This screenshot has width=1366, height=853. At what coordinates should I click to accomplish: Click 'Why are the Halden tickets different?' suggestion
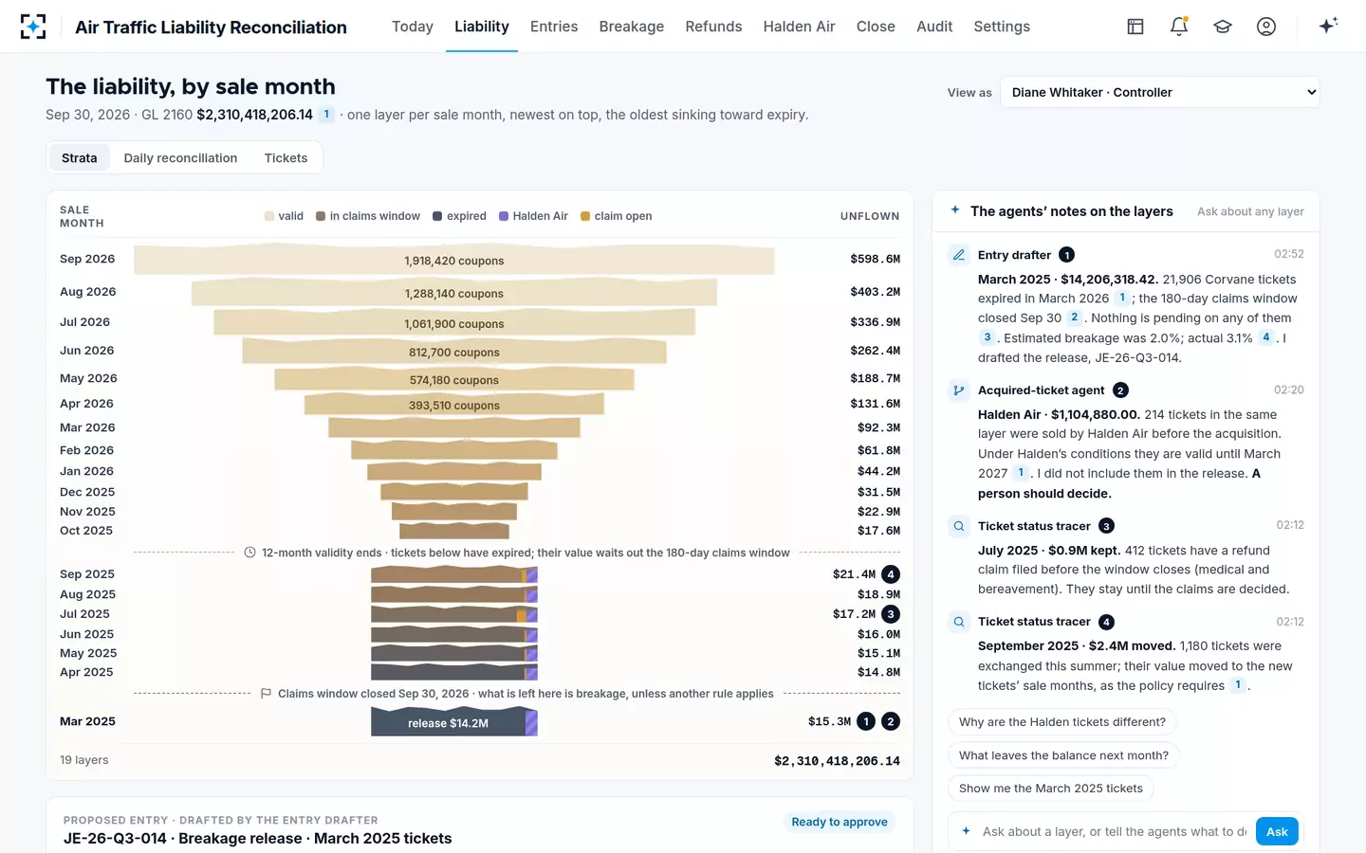click(1062, 722)
